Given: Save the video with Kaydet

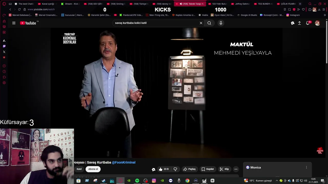Looking at the screenshot, I should 208,169.
